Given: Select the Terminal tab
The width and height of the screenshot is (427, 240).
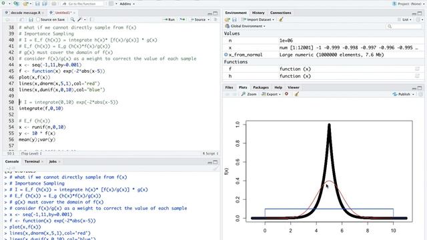Looking at the screenshot, I should [x=32, y=161].
